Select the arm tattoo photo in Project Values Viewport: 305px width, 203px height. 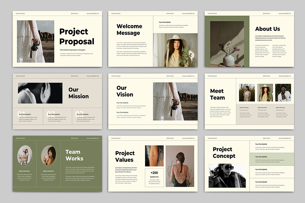[154, 156]
